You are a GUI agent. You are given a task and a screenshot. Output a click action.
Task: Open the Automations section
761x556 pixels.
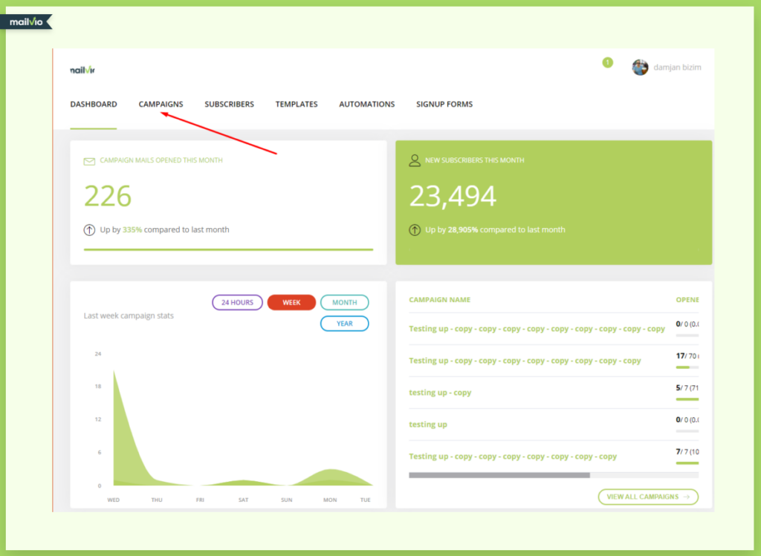(x=366, y=104)
